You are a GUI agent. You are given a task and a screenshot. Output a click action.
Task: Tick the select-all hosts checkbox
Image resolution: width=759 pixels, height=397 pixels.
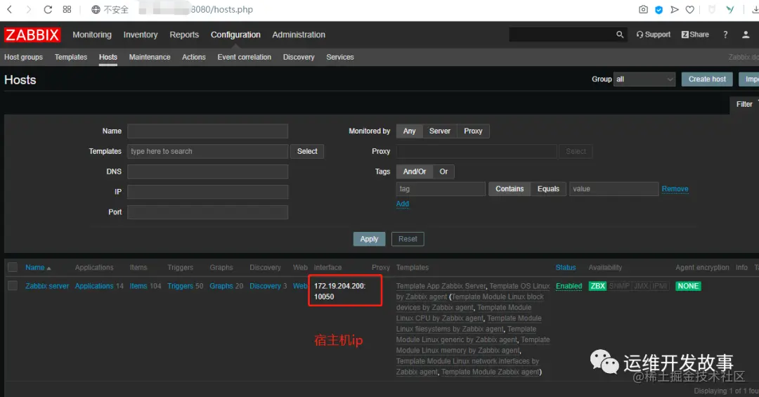coord(13,267)
